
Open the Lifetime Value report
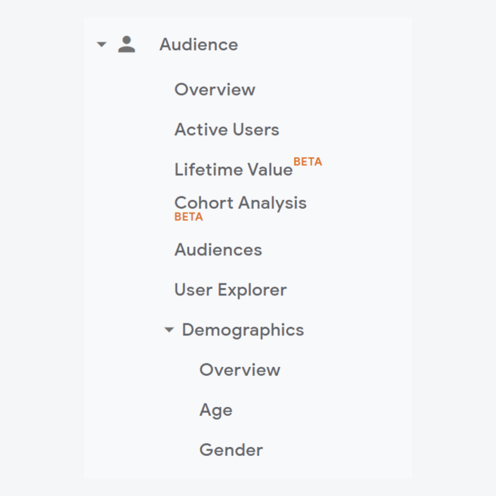233,169
